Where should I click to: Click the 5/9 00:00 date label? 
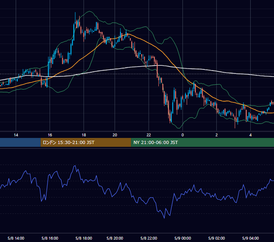tap(183, 238)
